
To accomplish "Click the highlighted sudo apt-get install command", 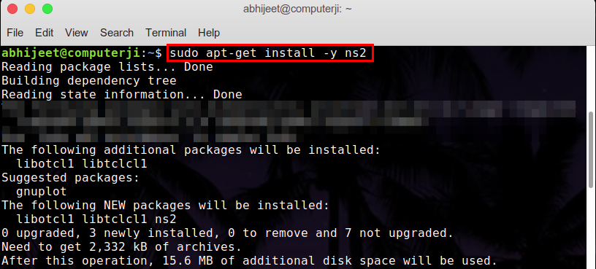I will pyautogui.click(x=270, y=53).
